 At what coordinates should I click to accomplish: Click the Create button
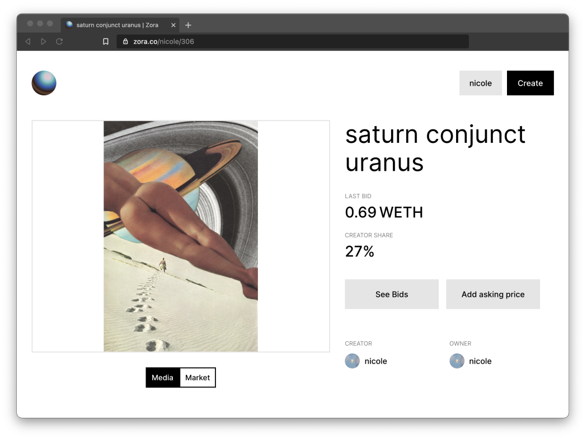pos(530,83)
